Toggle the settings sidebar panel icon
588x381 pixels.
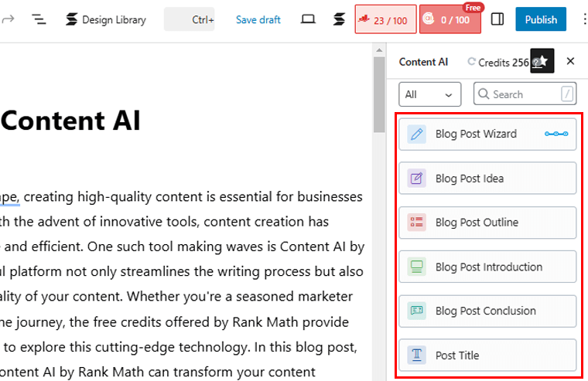tap(497, 19)
